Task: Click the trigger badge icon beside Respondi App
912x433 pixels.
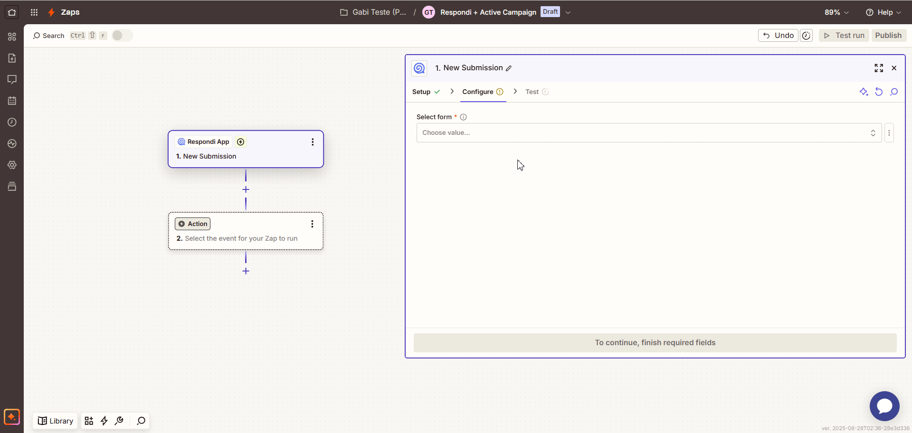Action: (x=241, y=142)
